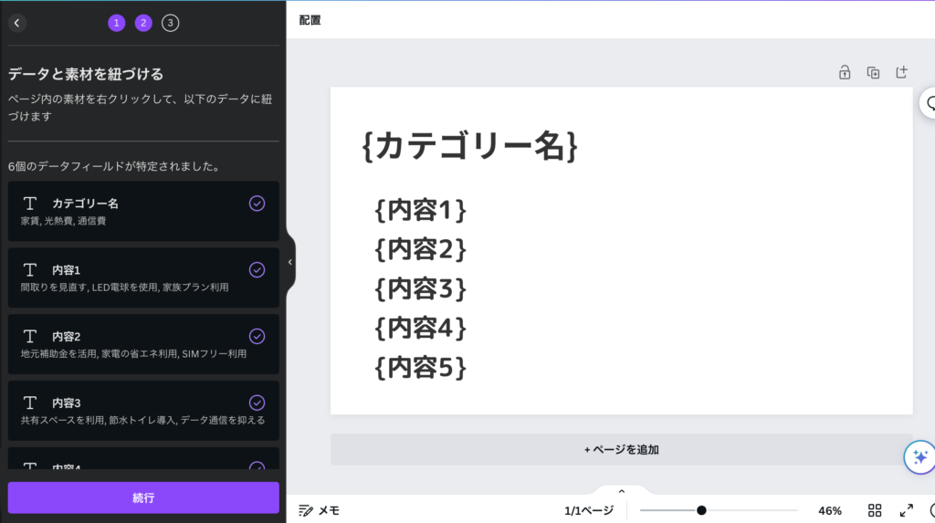The height and width of the screenshot is (523, 935).
Task: Switch to grid view of pages
Action: [875, 510]
